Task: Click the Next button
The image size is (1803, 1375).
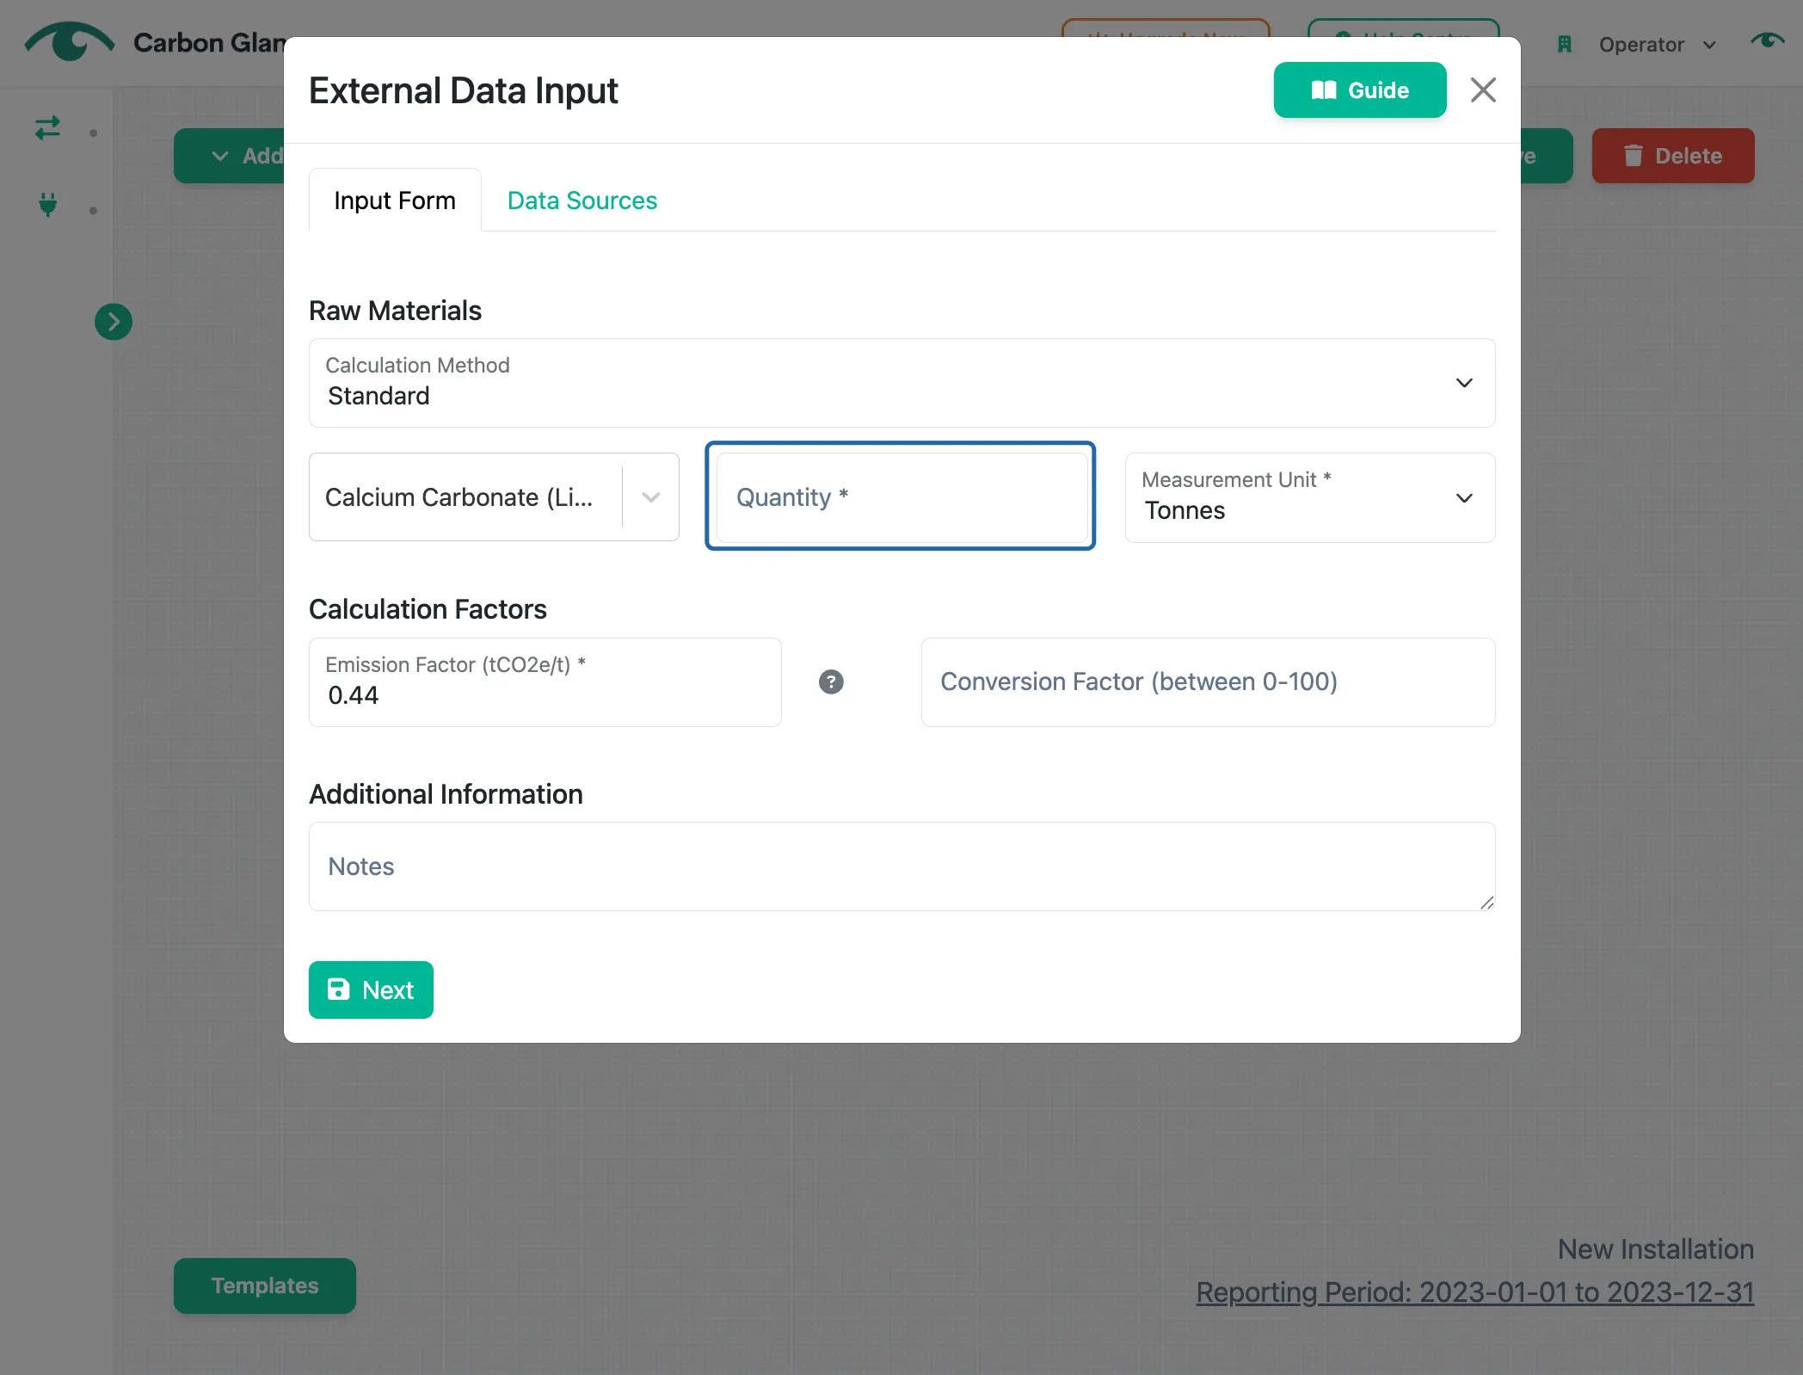Action: pos(371,990)
